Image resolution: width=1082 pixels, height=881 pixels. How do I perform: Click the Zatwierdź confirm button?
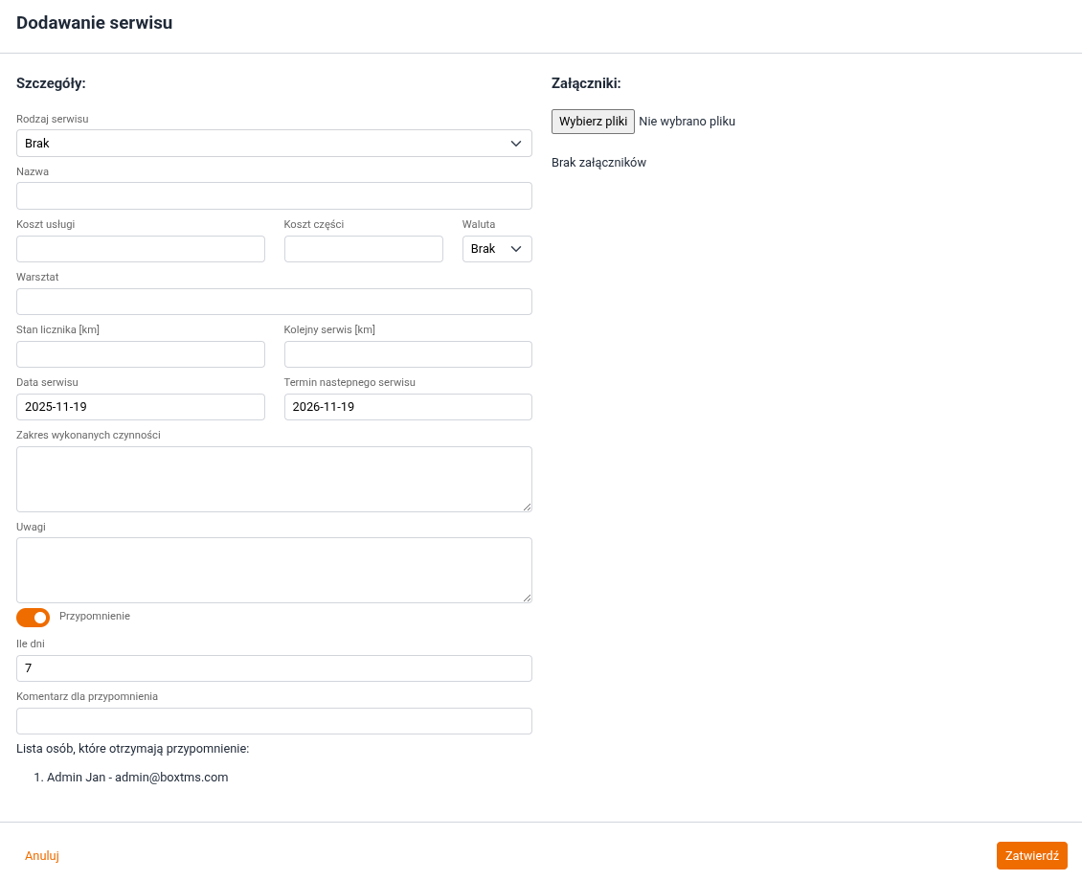coord(1031,856)
